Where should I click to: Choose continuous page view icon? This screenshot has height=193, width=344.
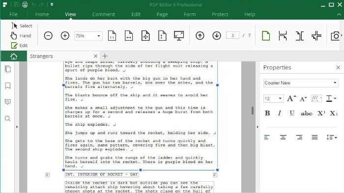pyautogui.click(x=283, y=35)
